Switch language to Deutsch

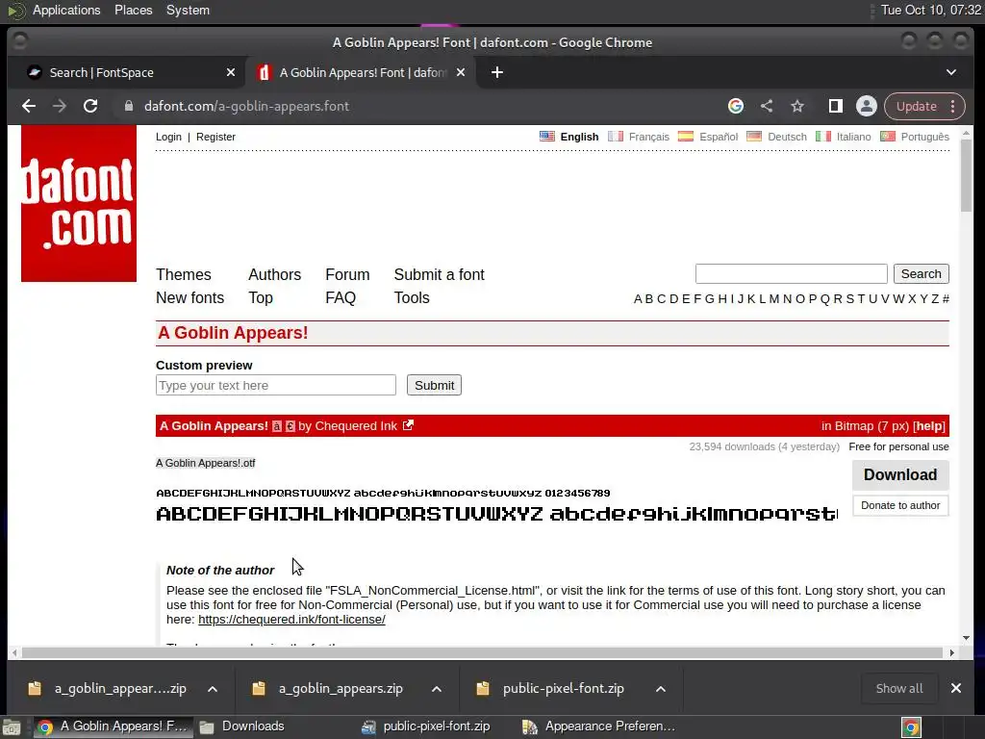(x=787, y=137)
